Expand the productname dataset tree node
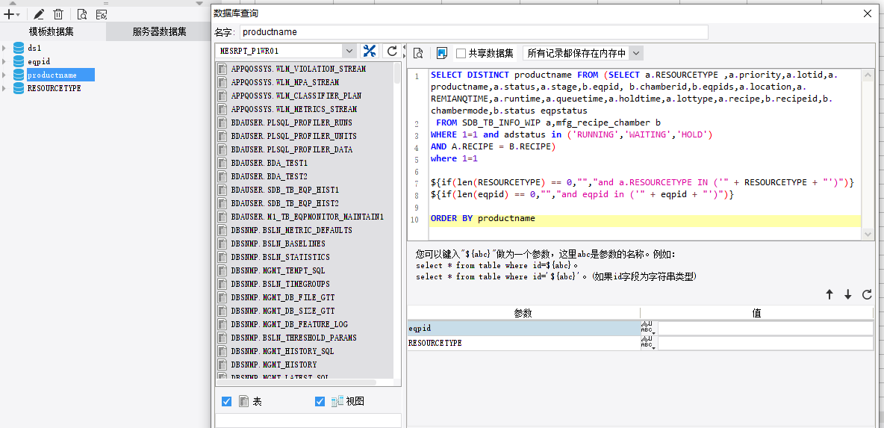Viewport: 884px width, 428px height. point(4,75)
